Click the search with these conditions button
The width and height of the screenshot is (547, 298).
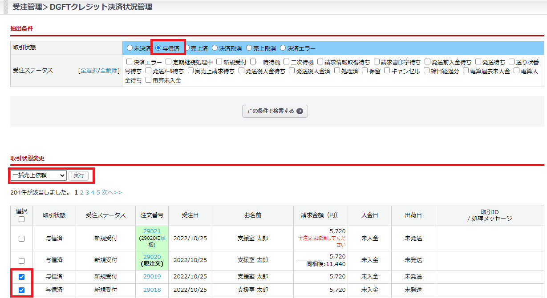click(x=275, y=111)
